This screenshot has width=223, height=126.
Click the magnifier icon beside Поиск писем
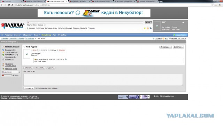pyautogui.click(x=19, y=72)
